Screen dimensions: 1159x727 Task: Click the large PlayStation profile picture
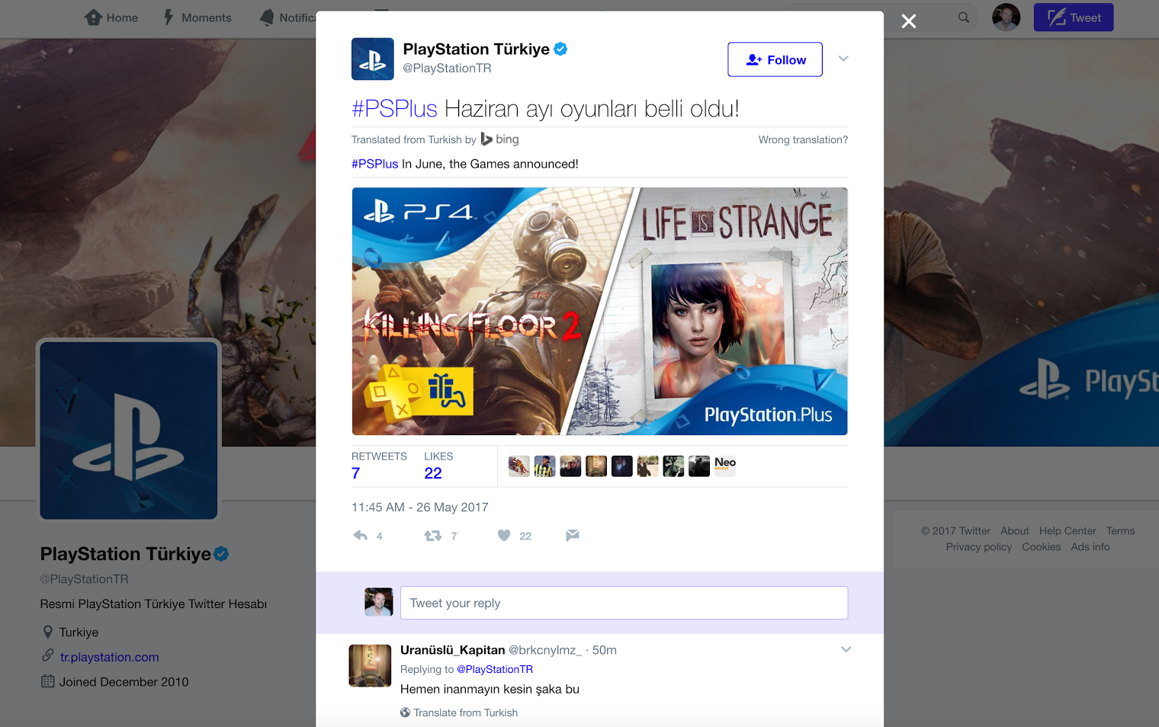[x=129, y=431]
